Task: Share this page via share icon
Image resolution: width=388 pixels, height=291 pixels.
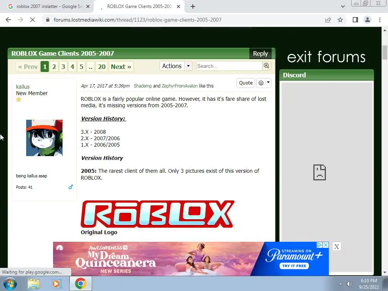Action: click(328, 20)
